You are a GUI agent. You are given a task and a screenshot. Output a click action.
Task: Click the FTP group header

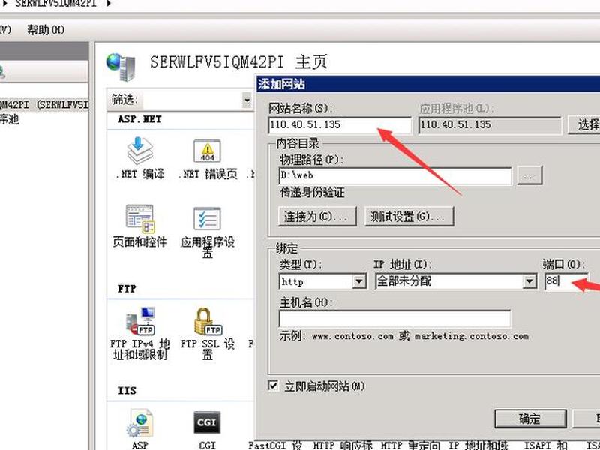point(127,288)
